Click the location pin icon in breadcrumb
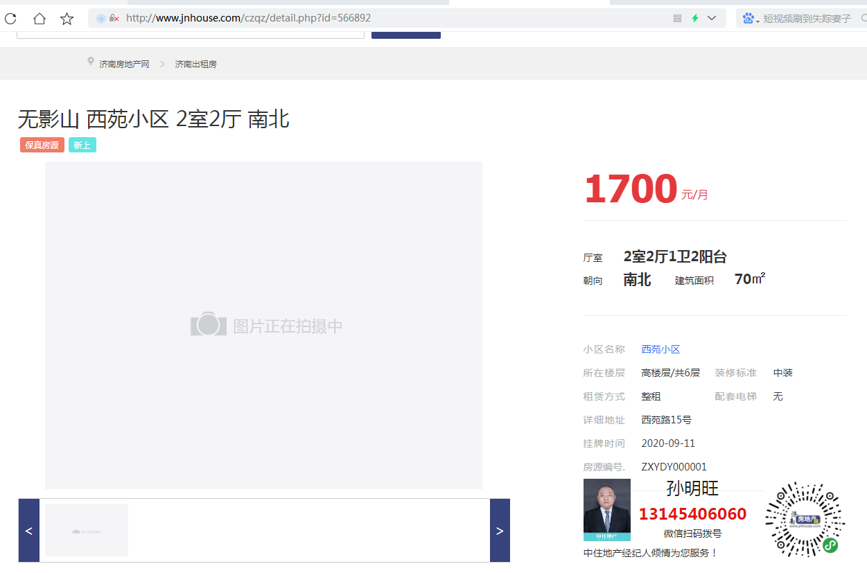This screenshot has width=867, height=573. (x=91, y=62)
